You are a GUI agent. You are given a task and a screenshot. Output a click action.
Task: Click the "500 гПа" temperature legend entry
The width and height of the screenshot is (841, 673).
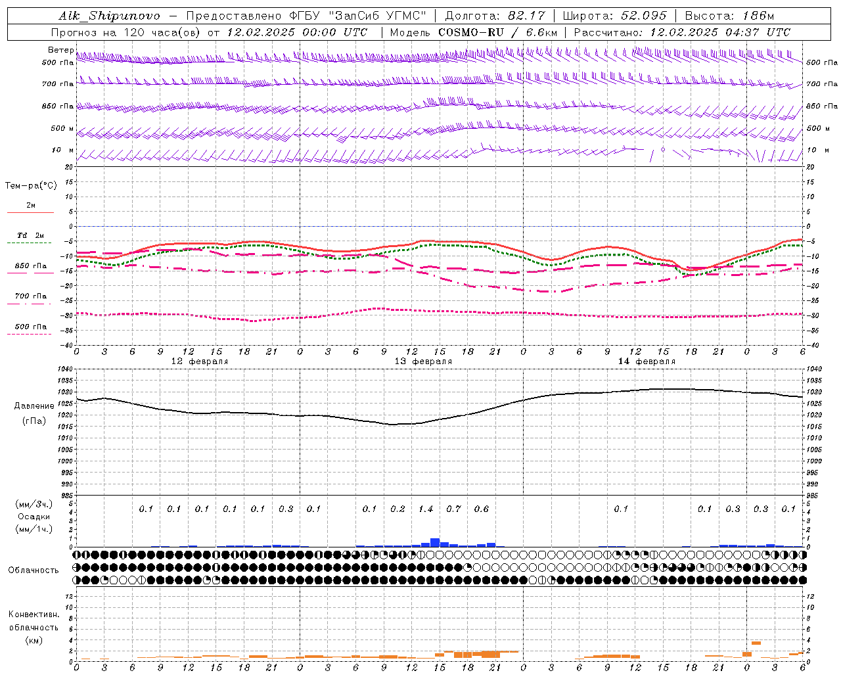click(31, 327)
